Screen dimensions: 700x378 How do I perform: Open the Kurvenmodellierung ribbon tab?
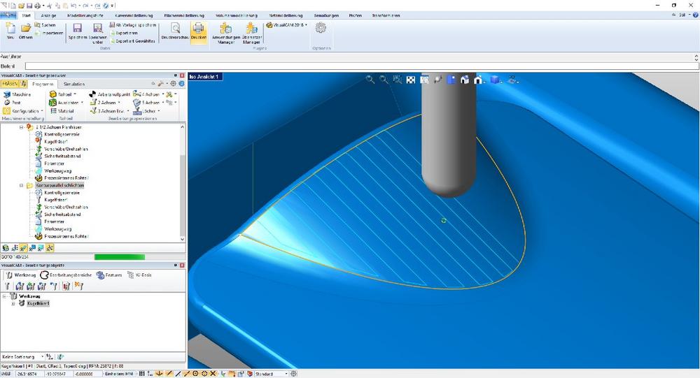pos(134,15)
